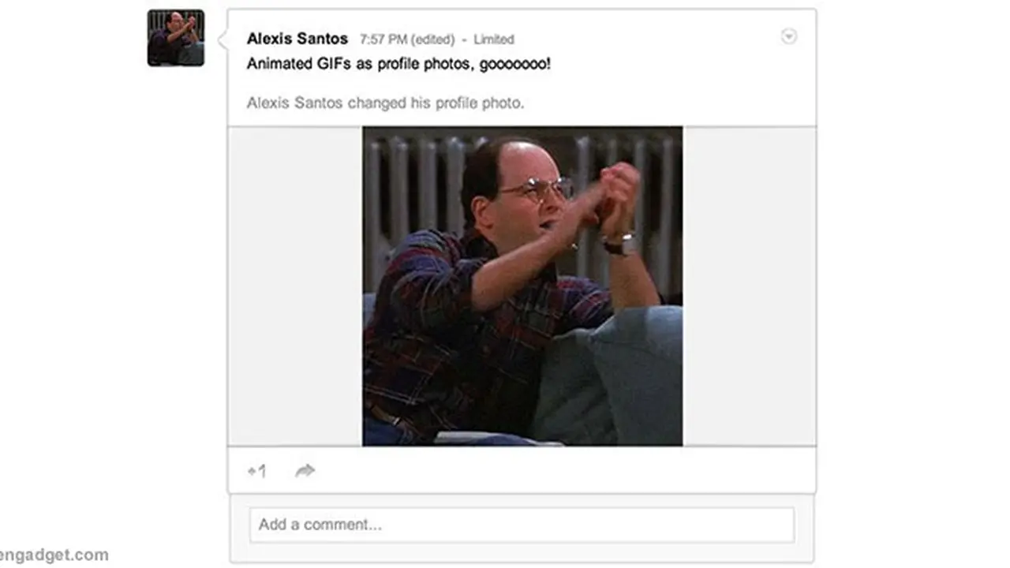Select the Animated GIFs post text

click(398, 64)
